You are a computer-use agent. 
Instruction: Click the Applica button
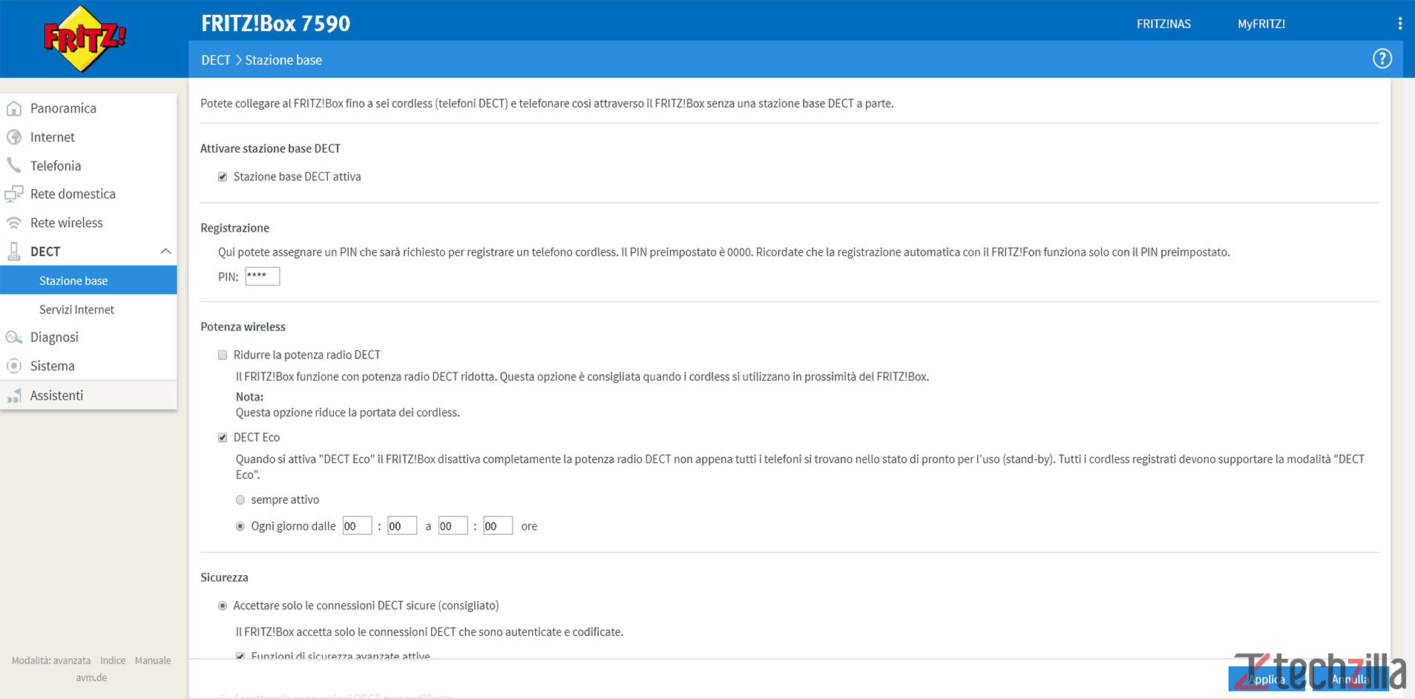pos(1267,679)
